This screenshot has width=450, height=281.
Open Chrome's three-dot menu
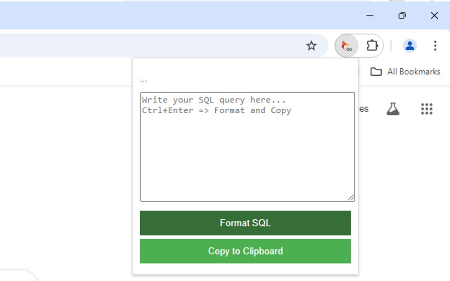pos(435,45)
